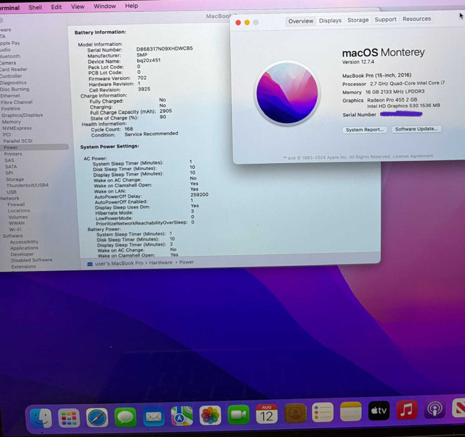
Task: Open Finder from the Dock
Action: [x=41, y=418]
